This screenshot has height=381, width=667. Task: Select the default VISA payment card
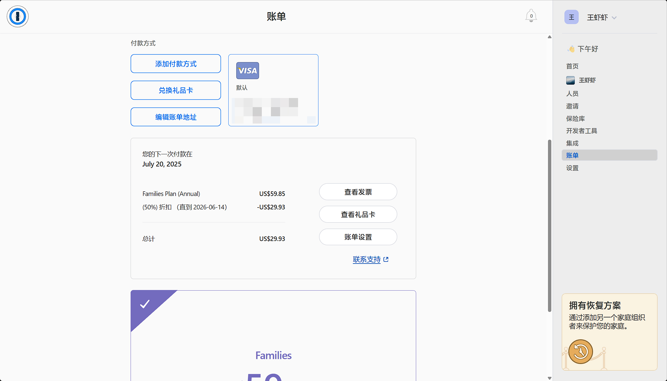(x=273, y=90)
